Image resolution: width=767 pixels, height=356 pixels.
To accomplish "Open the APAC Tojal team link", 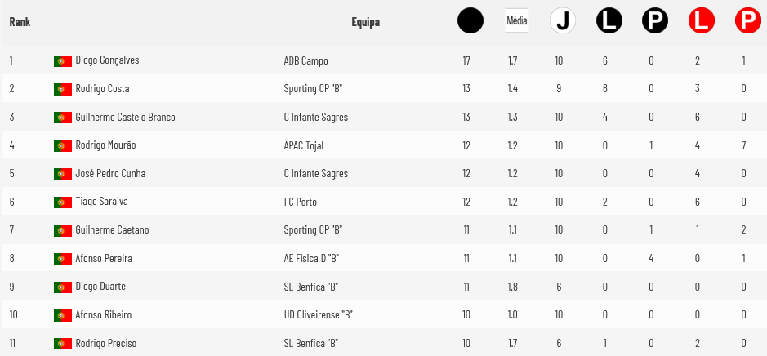I will 303,145.
